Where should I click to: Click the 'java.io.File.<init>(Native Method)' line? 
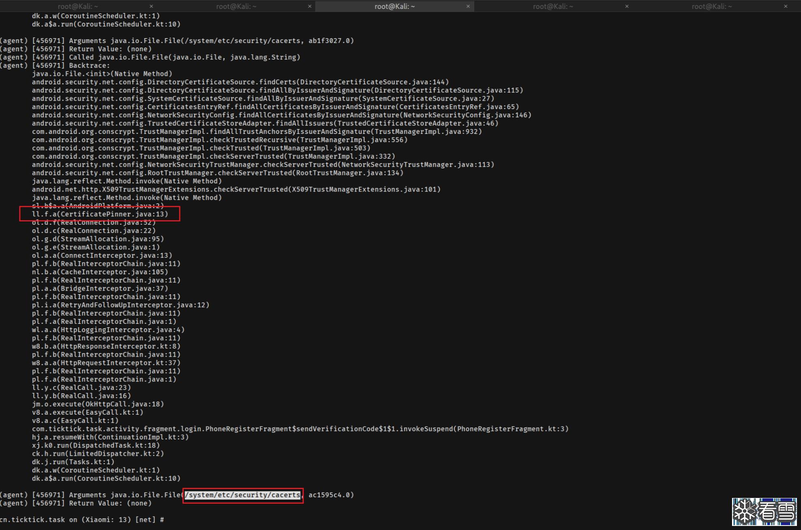(102, 73)
